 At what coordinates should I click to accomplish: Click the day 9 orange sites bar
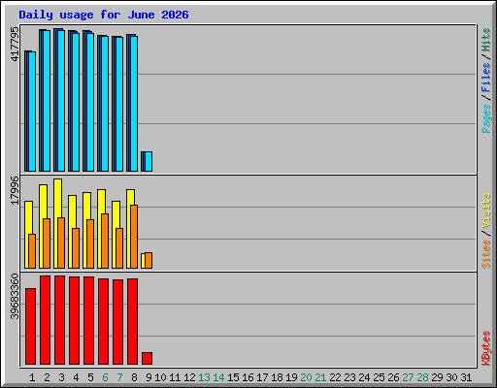tap(149, 261)
